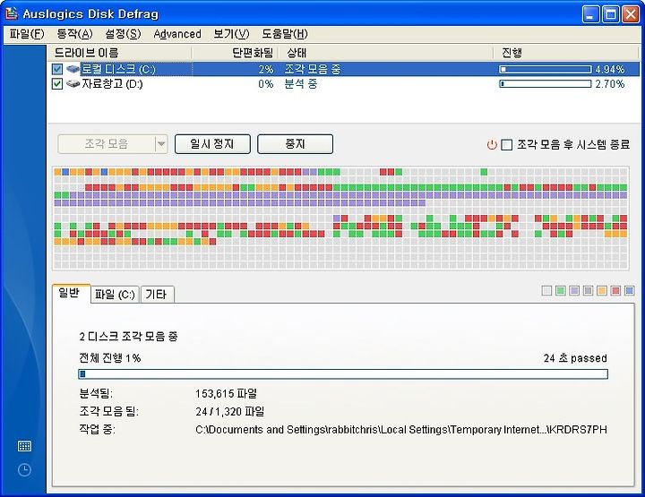The height and width of the screenshot is (497, 645).
Task: Switch to the 일반 tab
Action: pyautogui.click(x=71, y=293)
